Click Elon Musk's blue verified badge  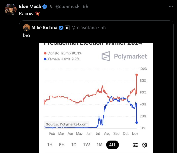tap(44, 7)
